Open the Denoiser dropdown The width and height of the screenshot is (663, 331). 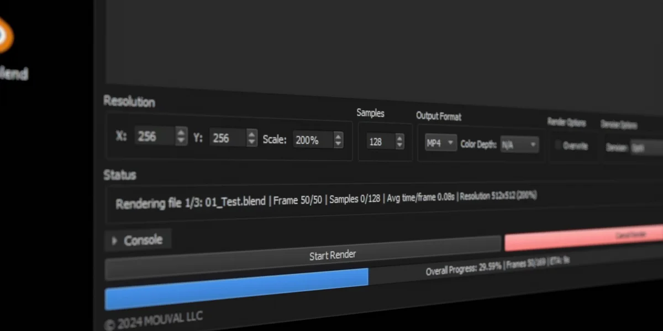[x=646, y=147]
